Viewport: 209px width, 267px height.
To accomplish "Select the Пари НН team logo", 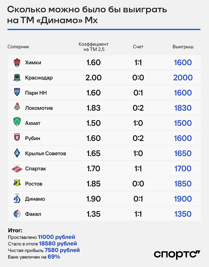I will (17, 93).
